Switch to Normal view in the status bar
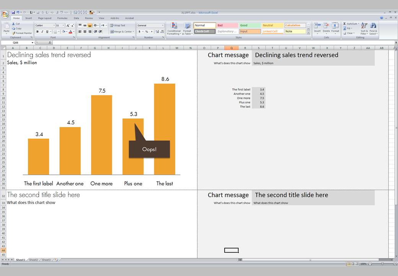 pos(349,264)
